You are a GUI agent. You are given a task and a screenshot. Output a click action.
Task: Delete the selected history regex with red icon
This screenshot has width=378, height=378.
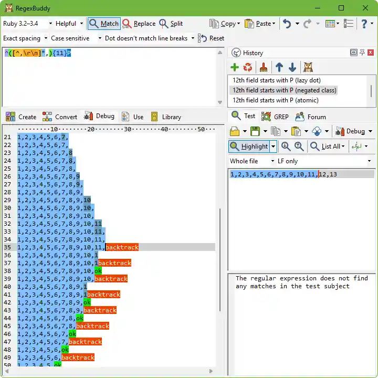pos(248,67)
